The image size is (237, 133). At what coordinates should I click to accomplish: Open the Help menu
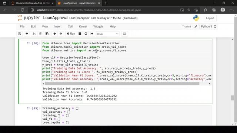(x=113, y=27)
